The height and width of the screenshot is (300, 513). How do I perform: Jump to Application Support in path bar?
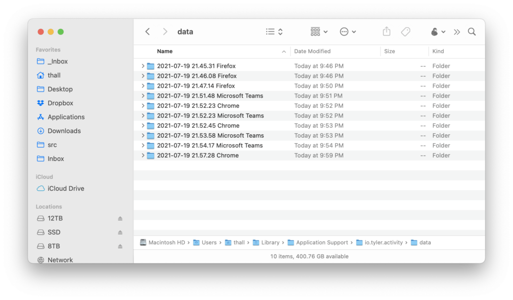pyautogui.click(x=322, y=242)
